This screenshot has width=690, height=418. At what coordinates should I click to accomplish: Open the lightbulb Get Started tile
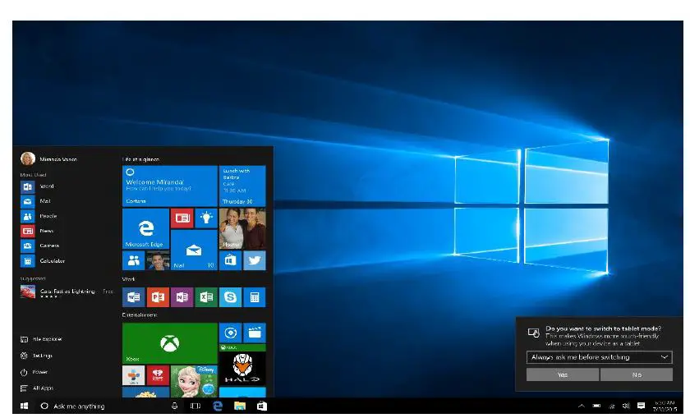[x=206, y=218]
